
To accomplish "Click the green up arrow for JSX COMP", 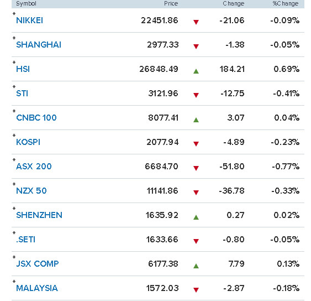I will coord(196,266).
